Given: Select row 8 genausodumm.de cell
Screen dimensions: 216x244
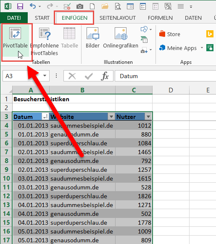Looking at the screenshot, I should 82,161.
